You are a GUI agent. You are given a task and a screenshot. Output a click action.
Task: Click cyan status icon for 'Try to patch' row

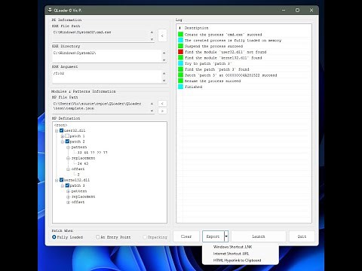coord(180,63)
